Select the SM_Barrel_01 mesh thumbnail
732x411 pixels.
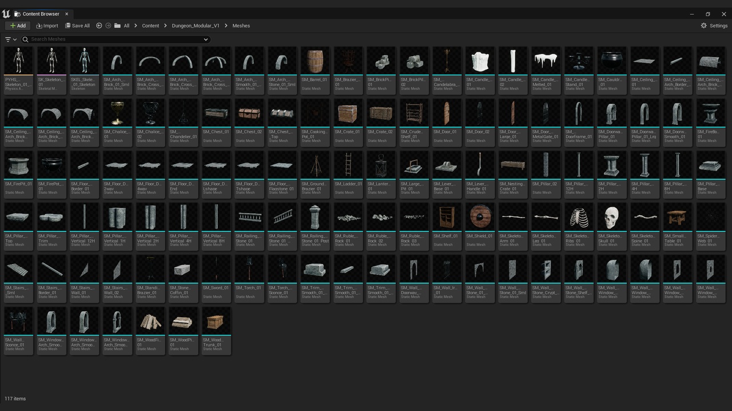pyautogui.click(x=315, y=61)
